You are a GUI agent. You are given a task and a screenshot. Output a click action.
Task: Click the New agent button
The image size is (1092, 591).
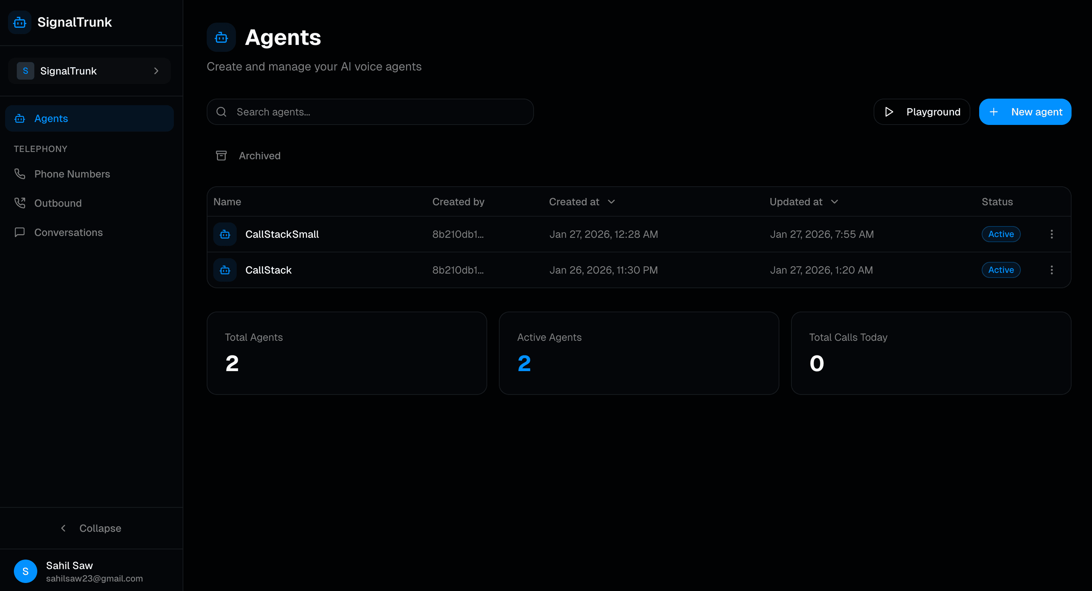(x=1025, y=111)
